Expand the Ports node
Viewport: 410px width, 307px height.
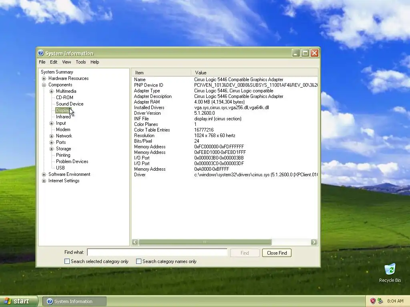point(52,142)
